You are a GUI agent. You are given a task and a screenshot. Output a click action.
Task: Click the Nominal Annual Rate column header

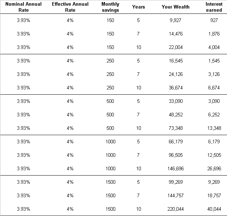pos(23,7)
